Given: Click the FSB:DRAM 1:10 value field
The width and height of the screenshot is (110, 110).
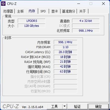Looking at the screenshot, I should pyautogui.click(x=66, y=47).
